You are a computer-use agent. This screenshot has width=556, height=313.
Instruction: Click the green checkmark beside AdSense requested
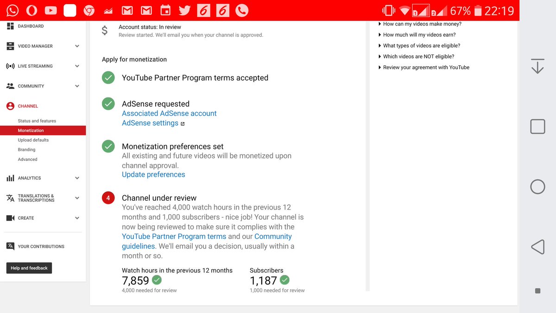point(108,104)
